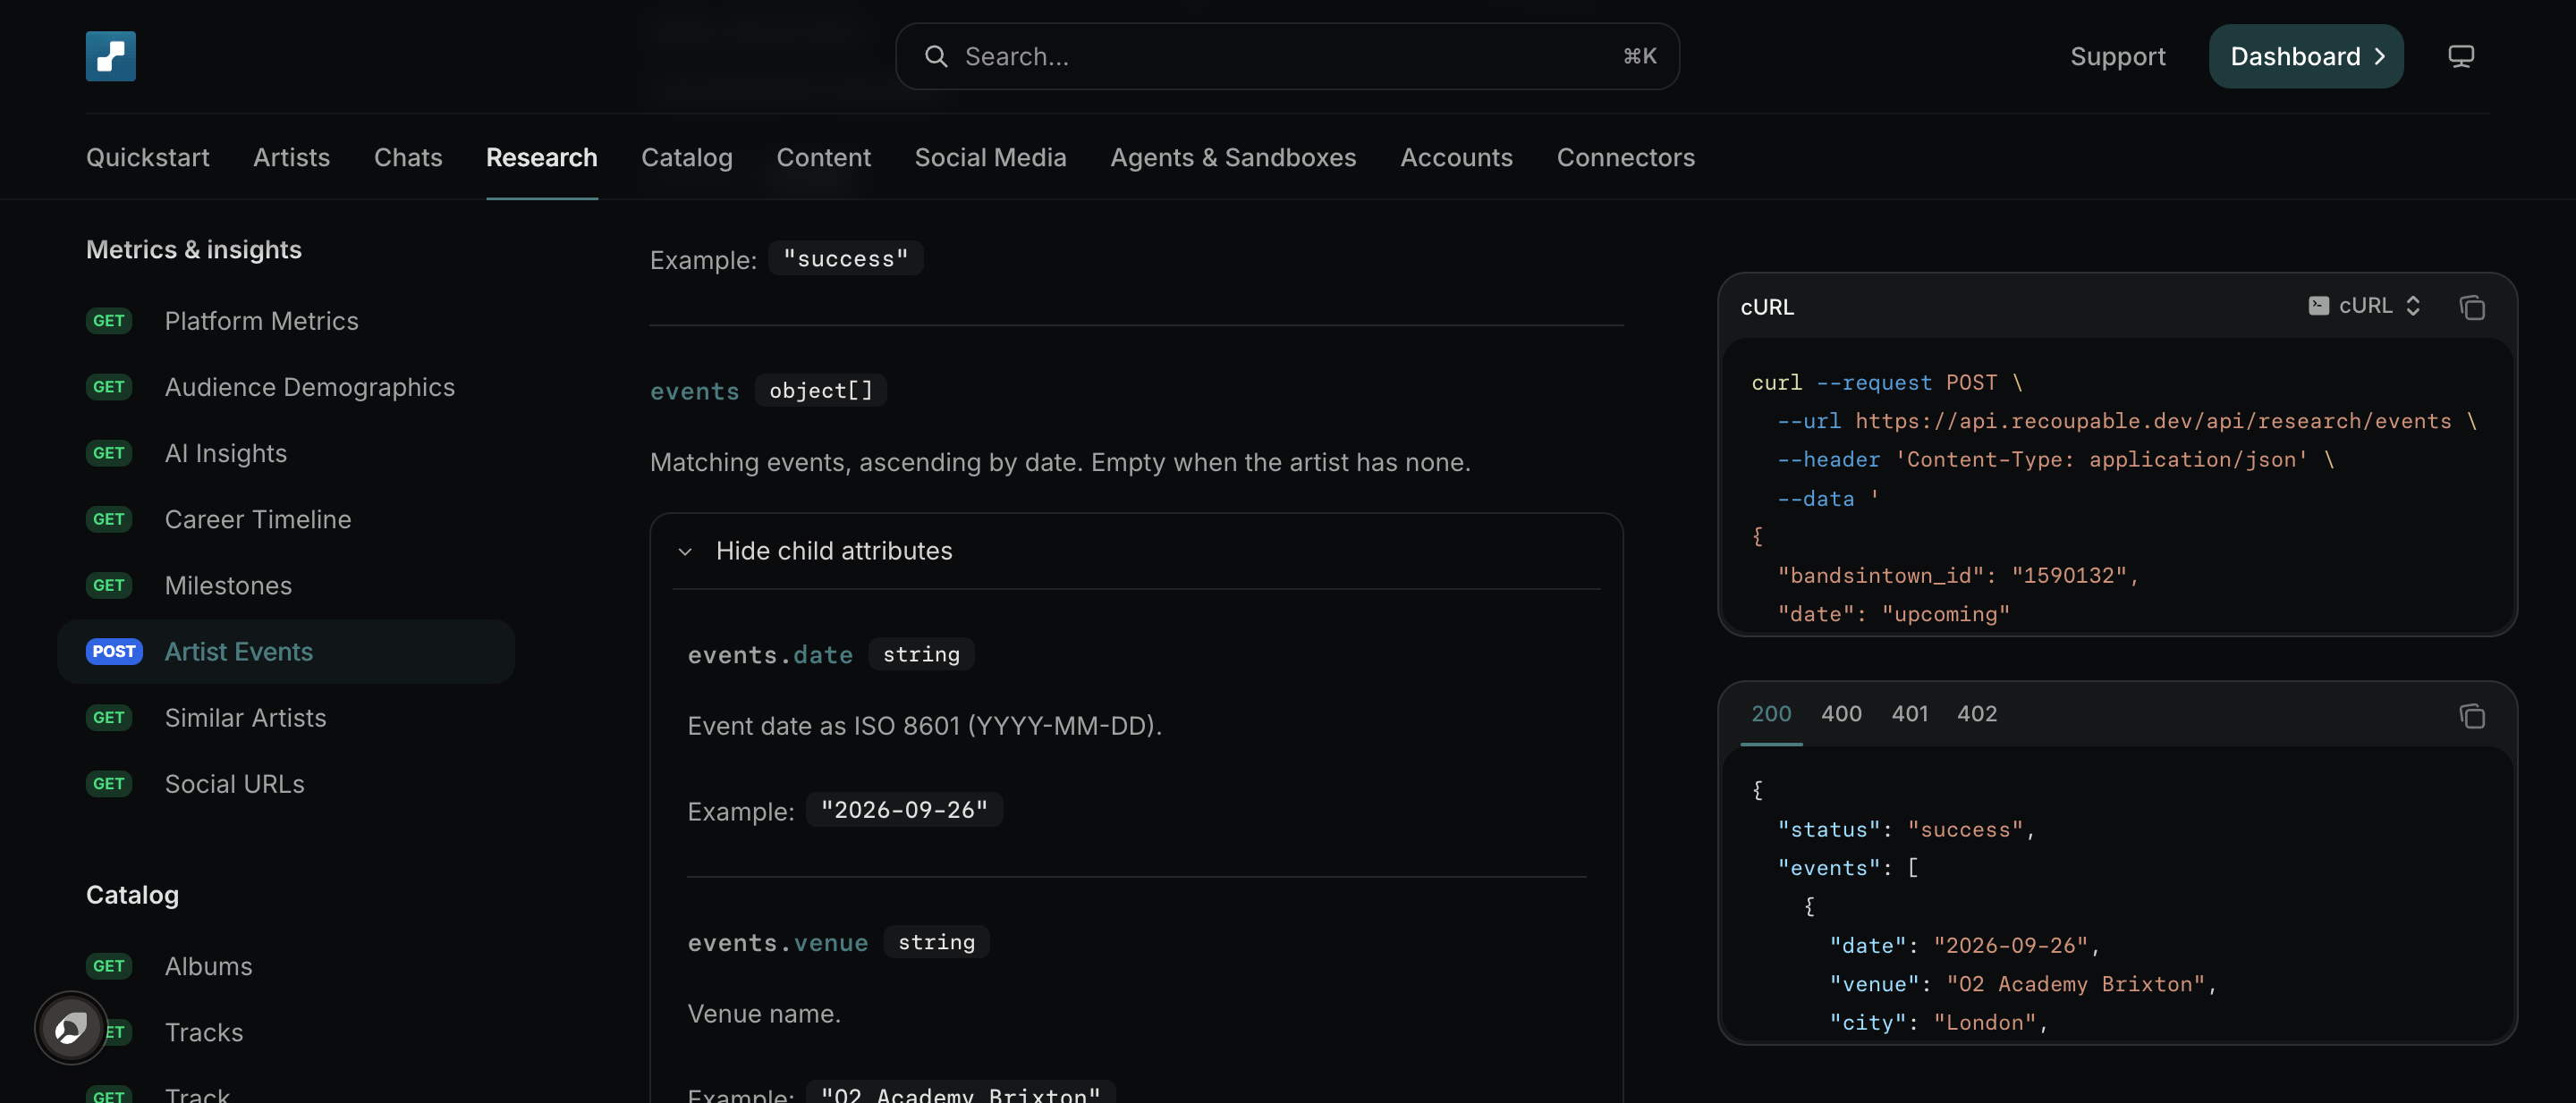Open the Social Media tab

click(990, 158)
